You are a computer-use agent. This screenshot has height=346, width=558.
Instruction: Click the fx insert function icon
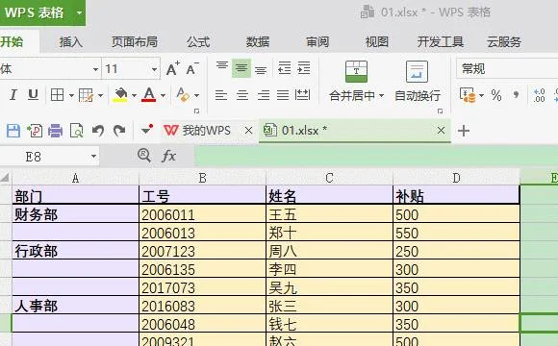[x=168, y=156]
